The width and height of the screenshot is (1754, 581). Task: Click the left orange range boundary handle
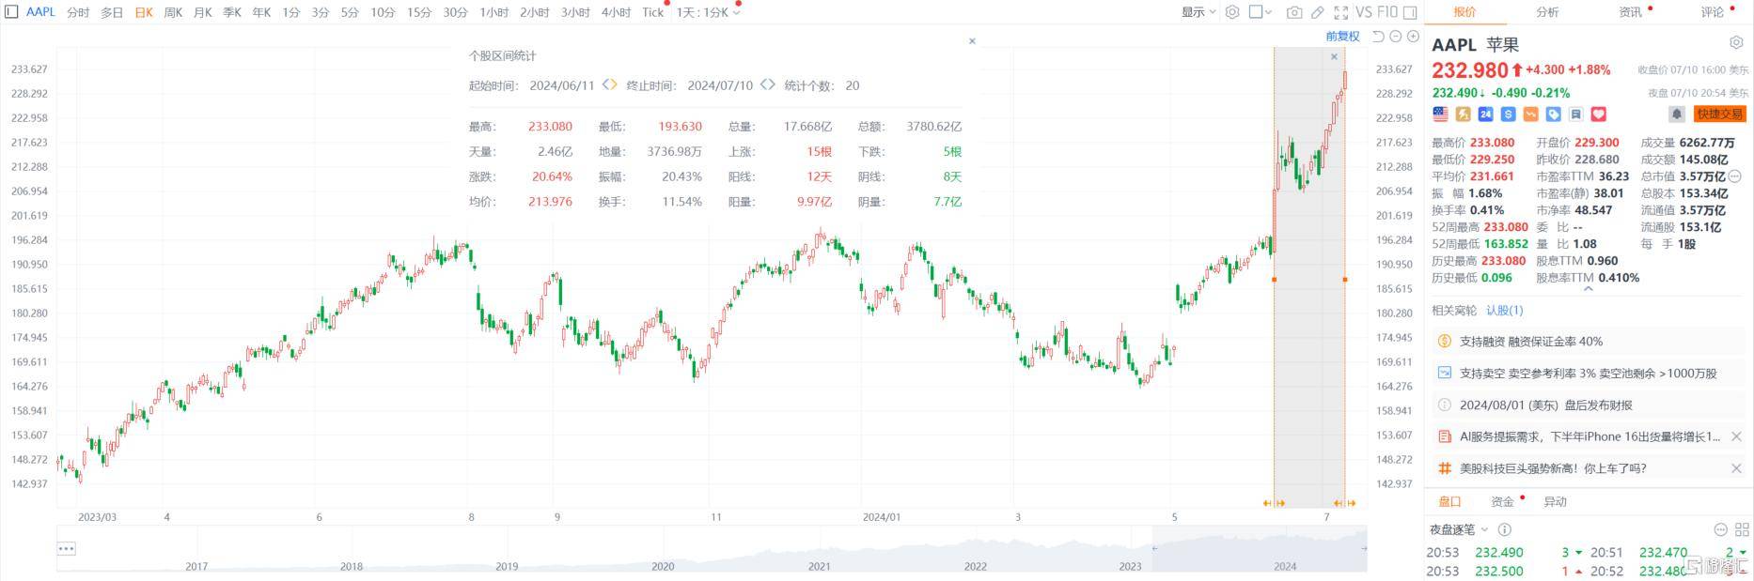point(1274,279)
